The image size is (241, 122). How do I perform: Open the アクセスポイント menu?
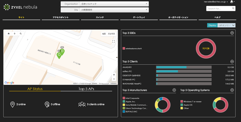[61, 17]
